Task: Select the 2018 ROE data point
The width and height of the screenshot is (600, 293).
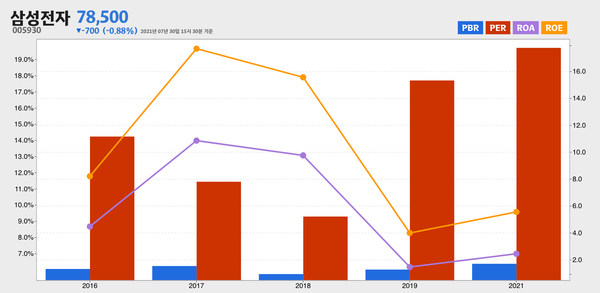Action: (303, 77)
